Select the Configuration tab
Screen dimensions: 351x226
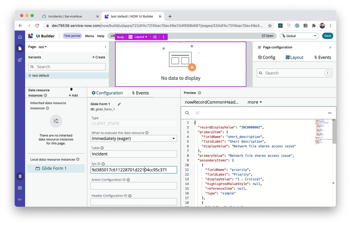(107, 93)
